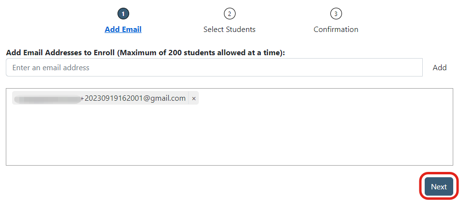The width and height of the screenshot is (460, 200).
Task: Click the step 2 circle icon
Action: (229, 14)
